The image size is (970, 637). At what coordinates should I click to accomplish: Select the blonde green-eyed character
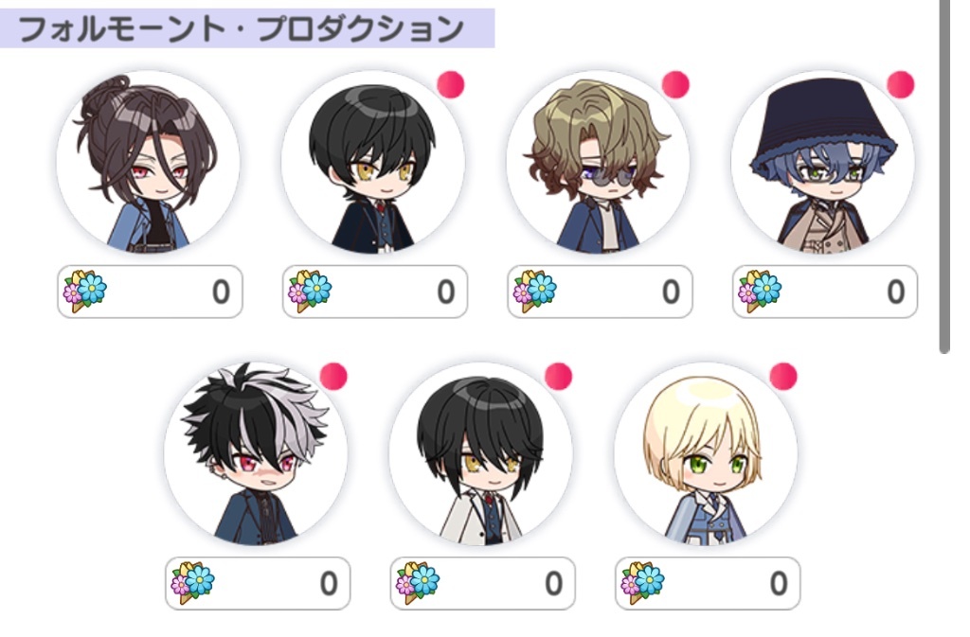pyautogui.click(x=706, y=454)
